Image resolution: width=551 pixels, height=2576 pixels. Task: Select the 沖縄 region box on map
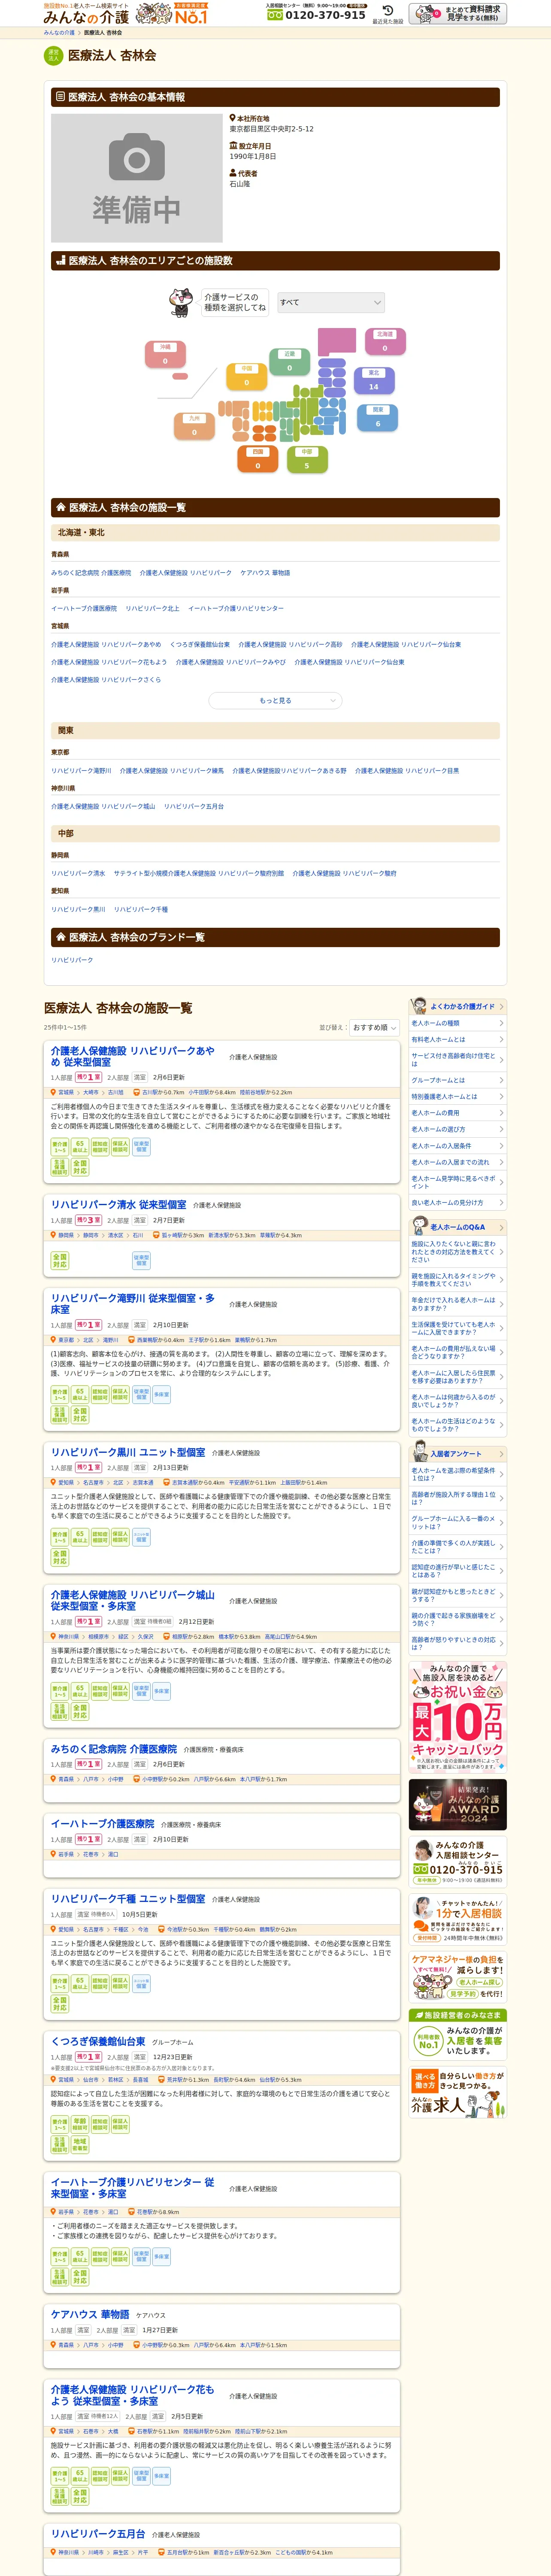point(165,355)
